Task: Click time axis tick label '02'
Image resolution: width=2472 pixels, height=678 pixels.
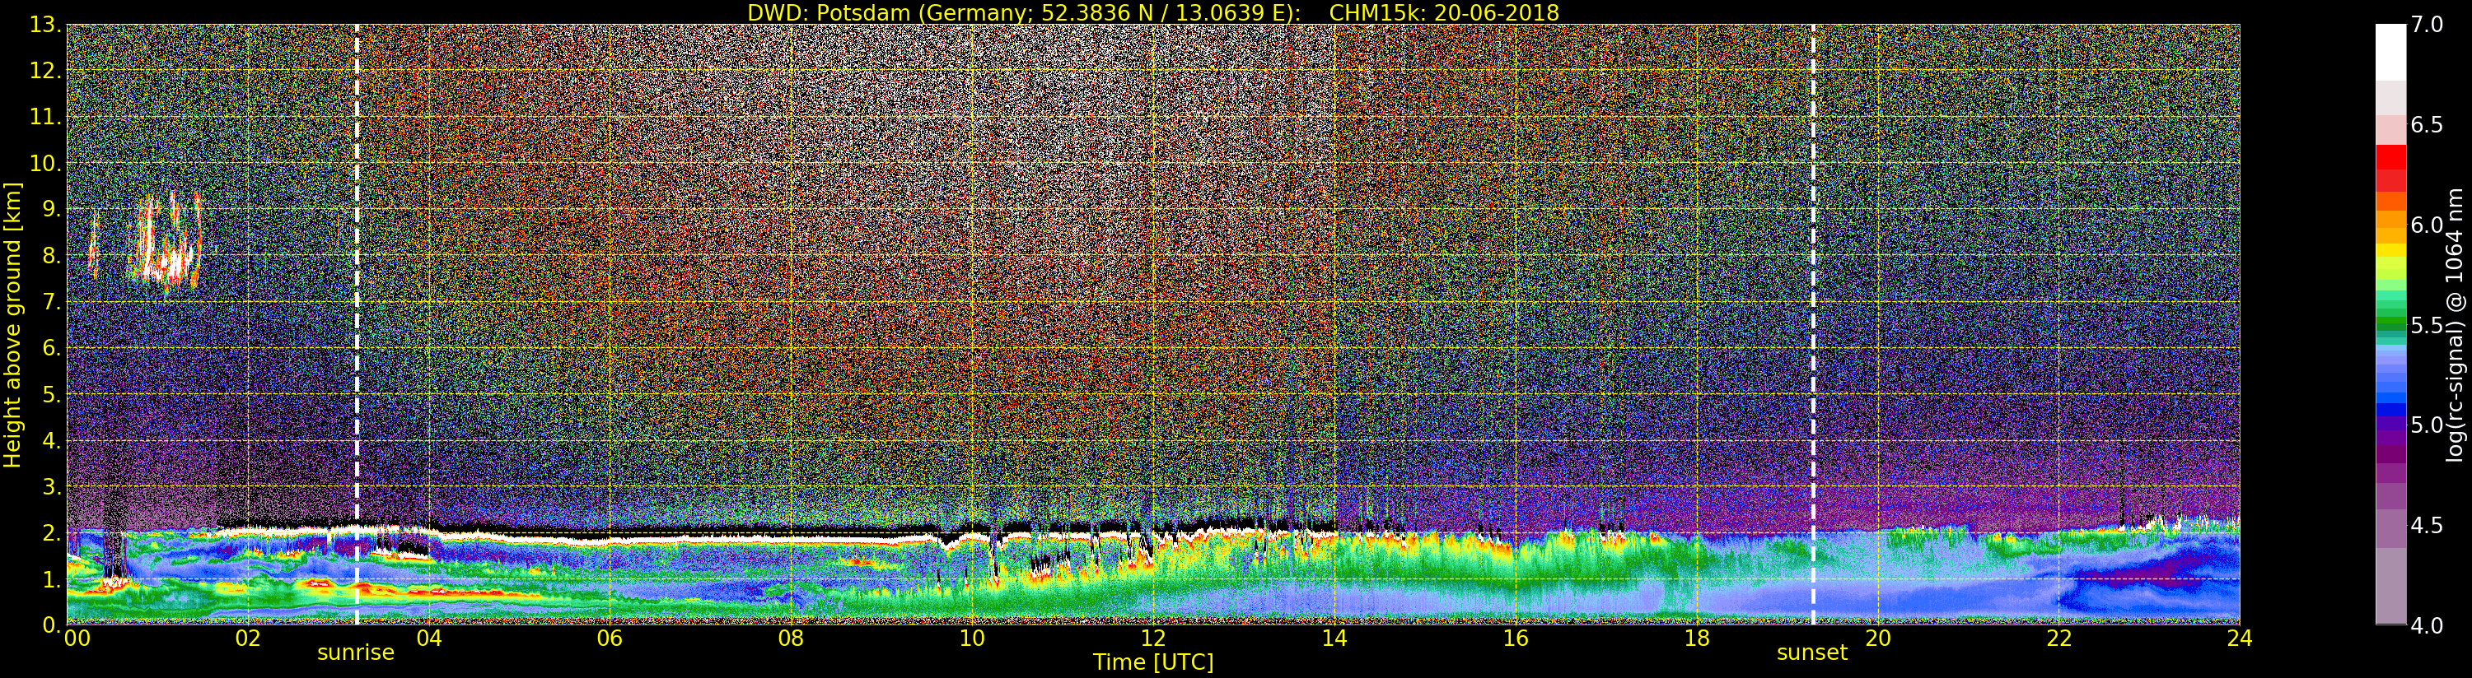Action: pos(248,639)
